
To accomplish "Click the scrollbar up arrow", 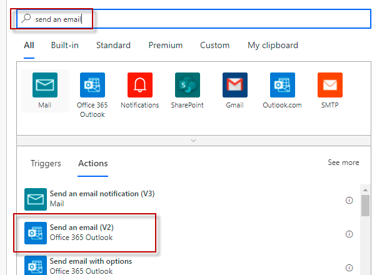I will pos(366,190).
